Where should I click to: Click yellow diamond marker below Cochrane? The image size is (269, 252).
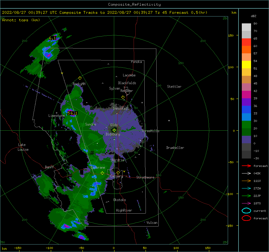[x=103, y=173]
